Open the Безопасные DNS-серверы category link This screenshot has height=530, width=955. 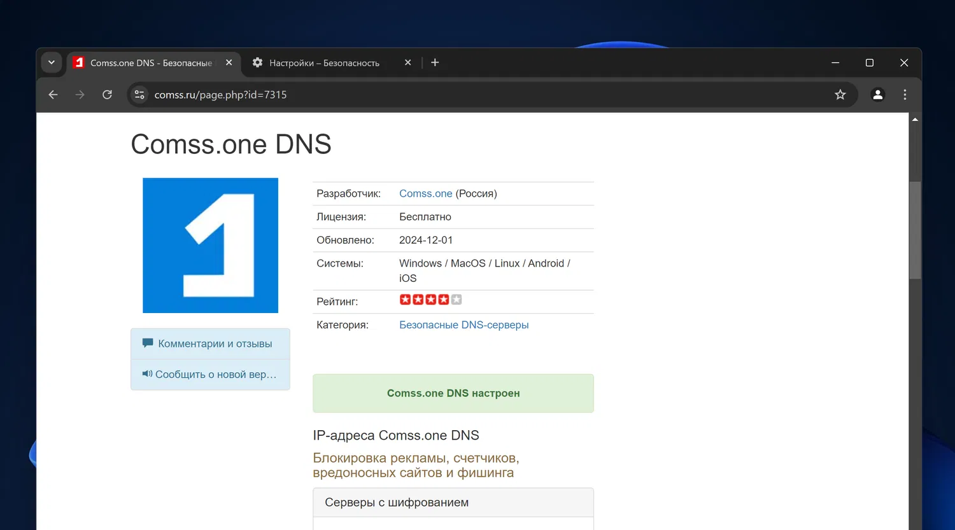(463, 324)
